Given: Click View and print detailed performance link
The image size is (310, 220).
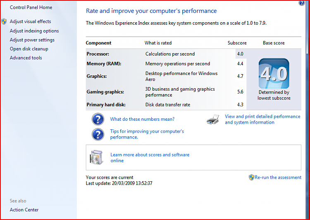Looking at the screenshot, I should point(262,119).
